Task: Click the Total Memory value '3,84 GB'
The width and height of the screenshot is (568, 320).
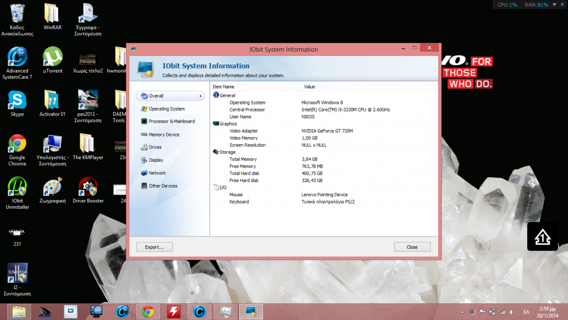Action: [x=310, y=159]
